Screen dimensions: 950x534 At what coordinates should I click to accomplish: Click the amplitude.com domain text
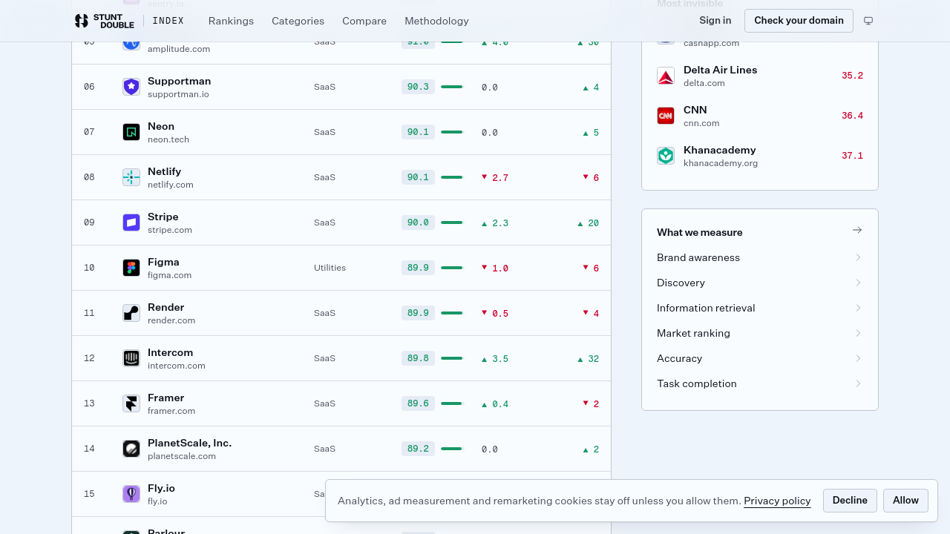[x=179, y=49]
